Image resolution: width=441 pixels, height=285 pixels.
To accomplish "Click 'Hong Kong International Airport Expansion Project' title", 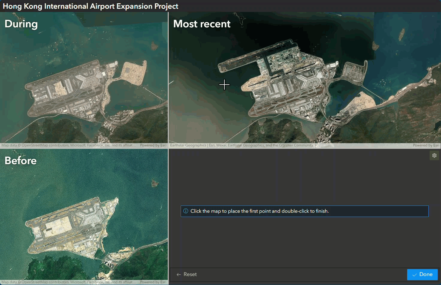I will pyautogui.click(x=90, y=6).
